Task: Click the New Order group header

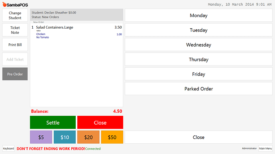Action: coord(39,22)
